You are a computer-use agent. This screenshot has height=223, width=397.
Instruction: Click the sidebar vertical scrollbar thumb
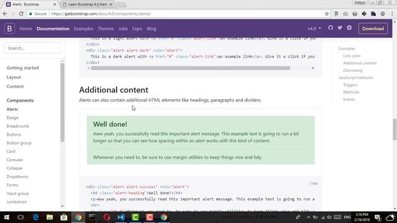(x=62, y=102)
